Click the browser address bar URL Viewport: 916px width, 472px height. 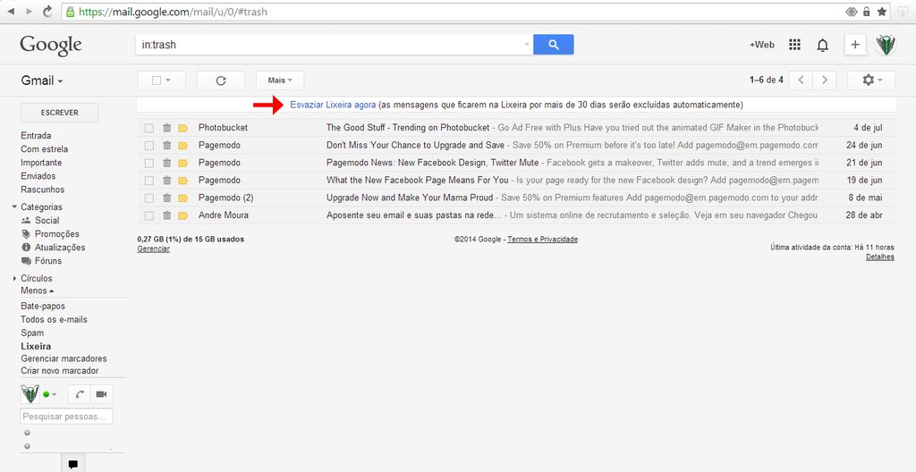click(x=174, y=12)
